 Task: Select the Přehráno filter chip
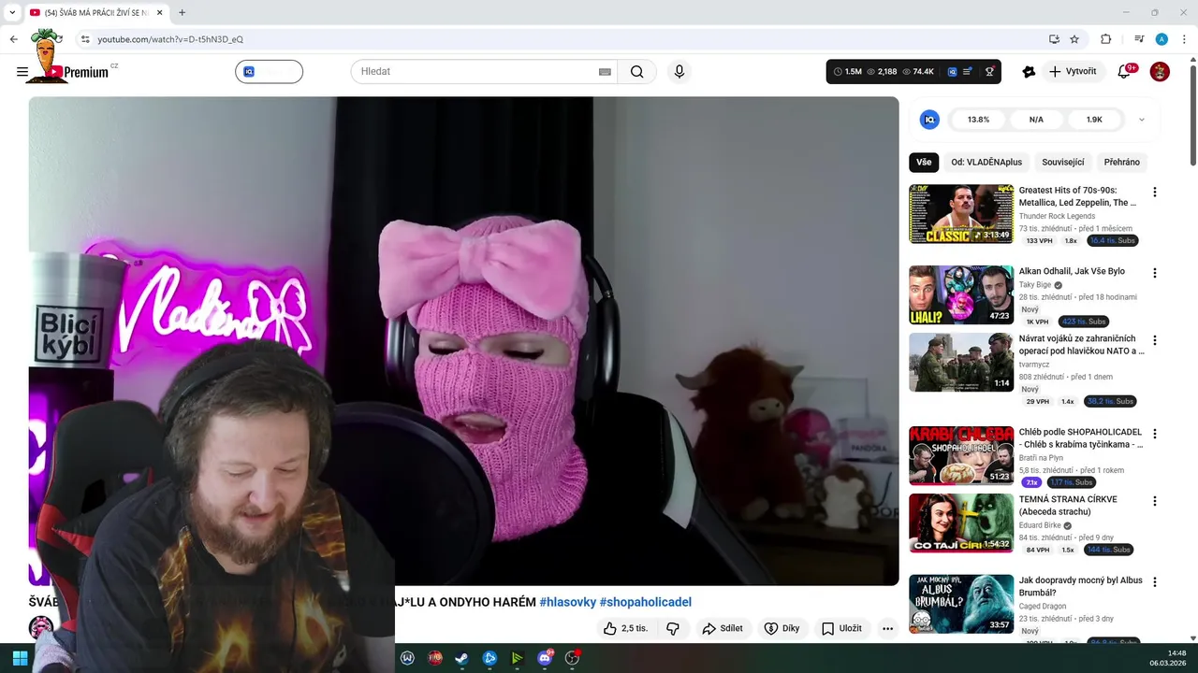click(x=1121, y=162)
